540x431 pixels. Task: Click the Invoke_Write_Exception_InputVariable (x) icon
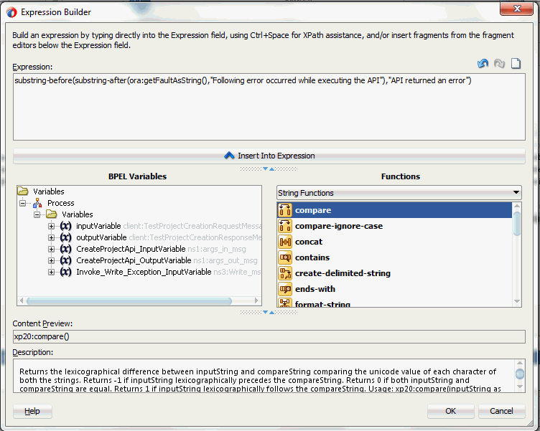65,272
